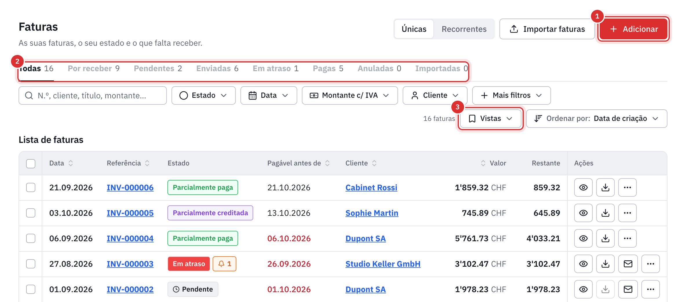The height and width of the screenshot is (302, 686).
Task: Focus the invoice search field
Action: click(x=93, y=95)
